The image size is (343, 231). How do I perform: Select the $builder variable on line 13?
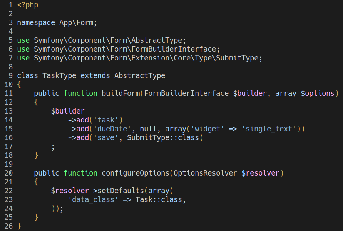68,111
